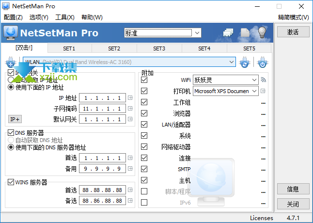Click the arrow icon beside WINS 首选 field
The image size is (313, 223).
tap(130, 190)
